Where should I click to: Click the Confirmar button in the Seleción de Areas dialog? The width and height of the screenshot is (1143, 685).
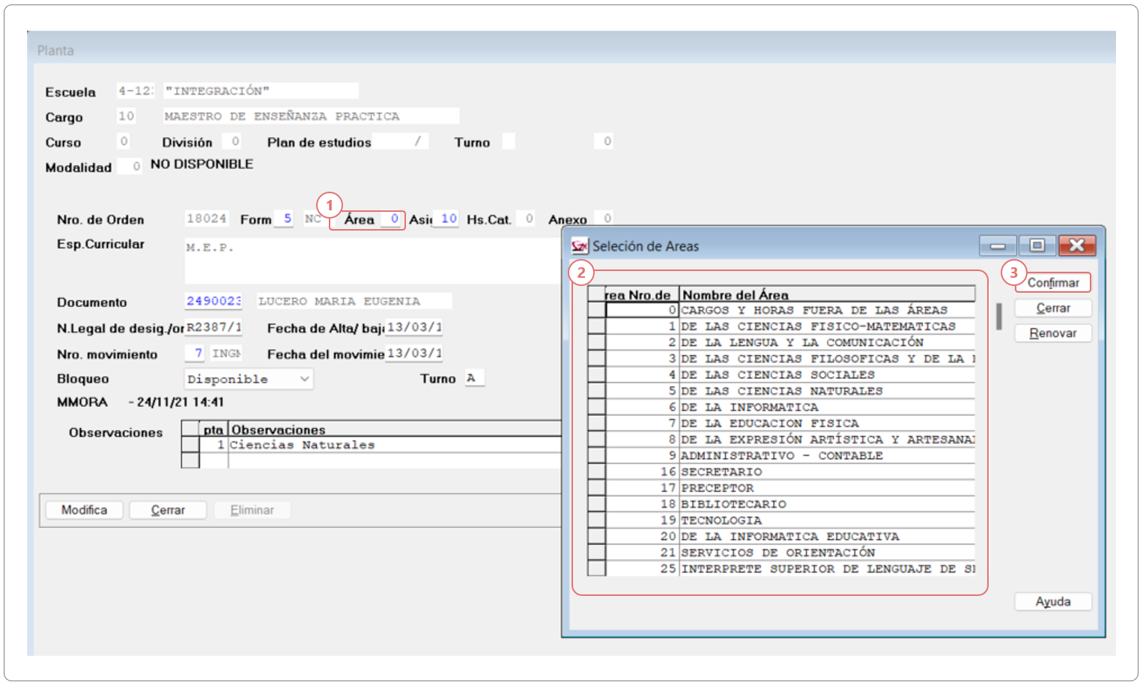click(x=1052, y=282)
